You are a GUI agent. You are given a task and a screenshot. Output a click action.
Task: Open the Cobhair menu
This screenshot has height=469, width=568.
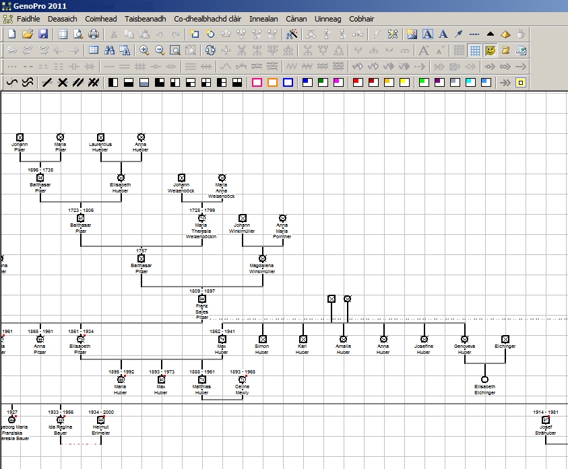pos(361,19)
